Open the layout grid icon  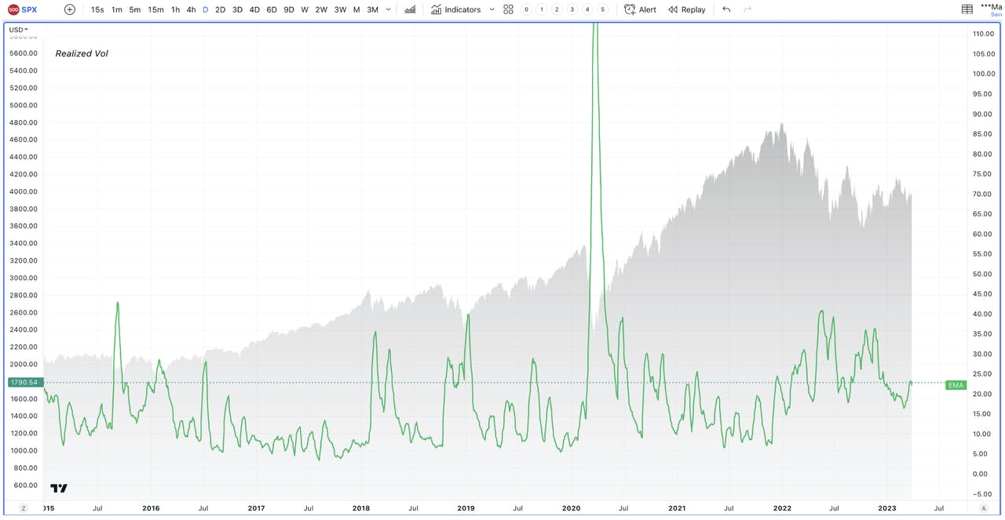coord(508,9)
